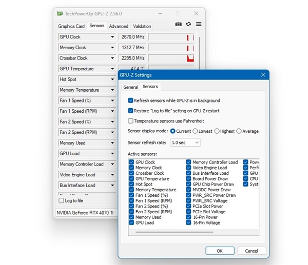Disable refresh sensors in background checkbox
Screen dimensions: 308x265
click(130, 100)
